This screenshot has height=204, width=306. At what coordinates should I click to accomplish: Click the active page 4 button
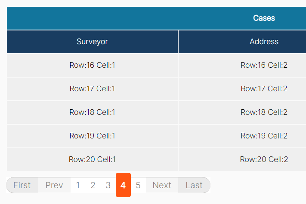click(123, 185)
